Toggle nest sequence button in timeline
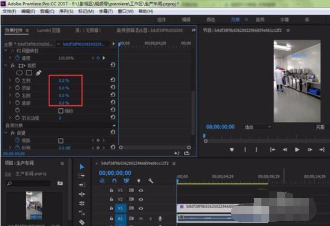The height and width of the screenshot is (226, 330). coord(102,181)
